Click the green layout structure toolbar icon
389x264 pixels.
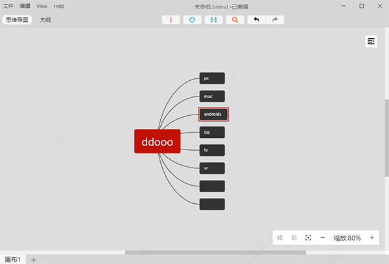tap(213, 20)
